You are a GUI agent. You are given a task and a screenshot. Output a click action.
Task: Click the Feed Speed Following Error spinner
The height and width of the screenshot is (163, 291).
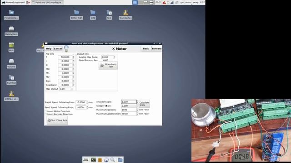coord(87,107)
